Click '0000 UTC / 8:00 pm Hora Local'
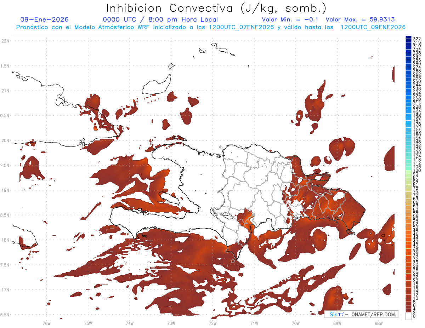The image size is (425, 328). click(x=160, y=19)
